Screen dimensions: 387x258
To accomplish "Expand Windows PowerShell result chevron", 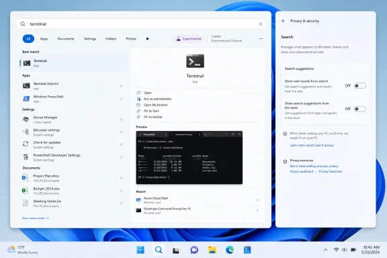I will 121,99.
